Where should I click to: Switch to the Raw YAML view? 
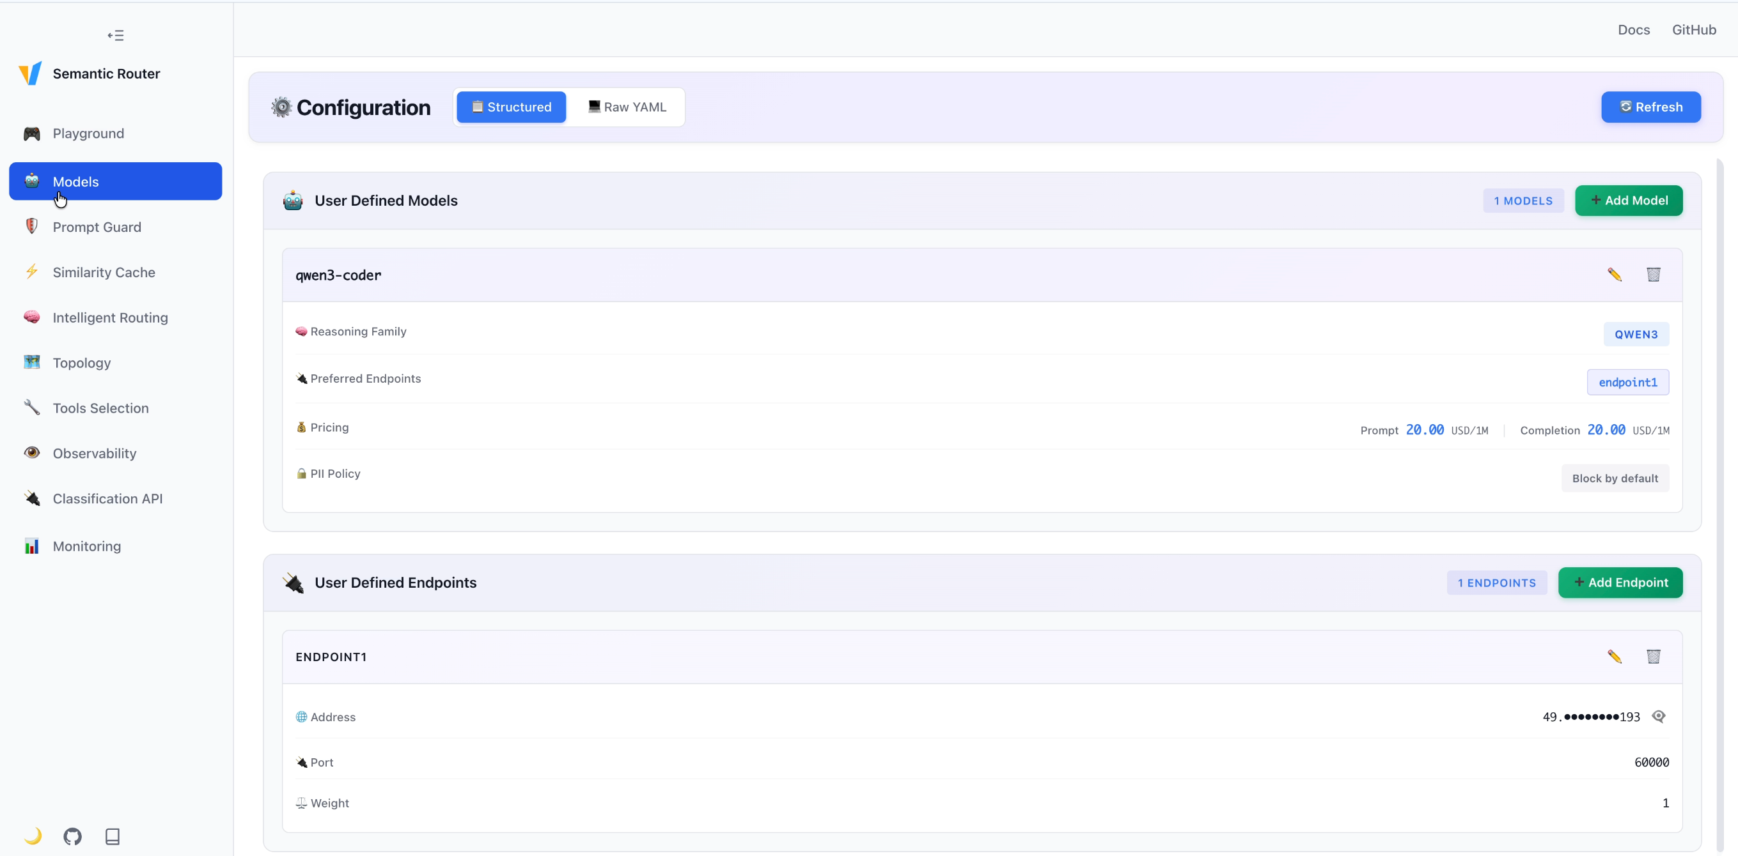click(x=627, y=107)
